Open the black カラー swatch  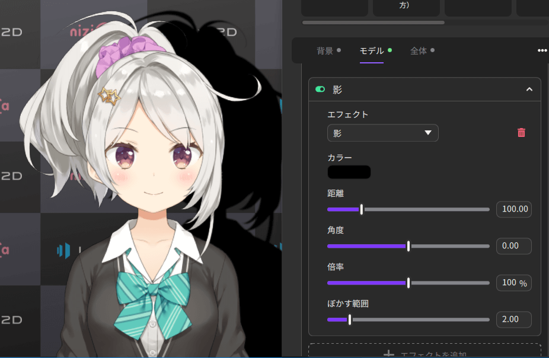pos(349,172)
